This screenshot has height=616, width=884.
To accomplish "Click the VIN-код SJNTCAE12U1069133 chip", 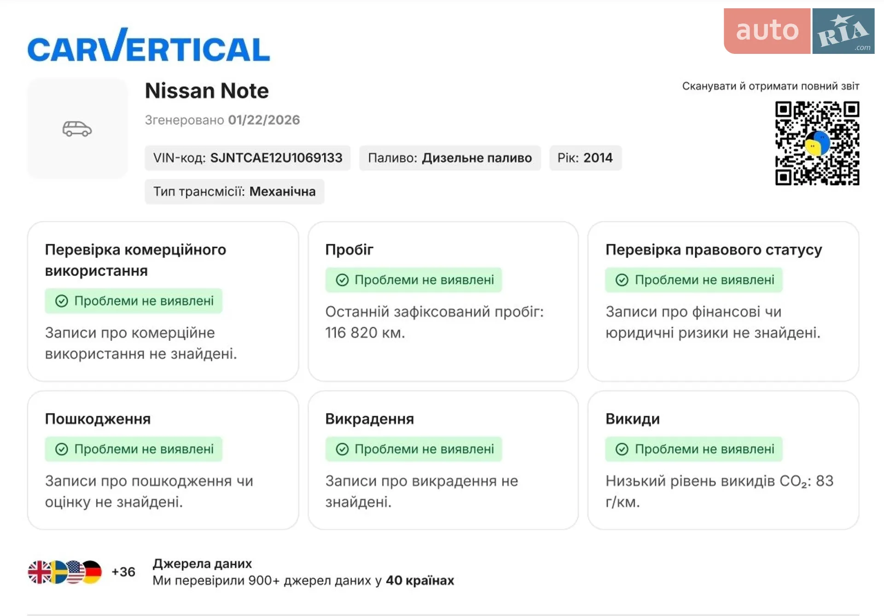I will click(x=248, y=158).
